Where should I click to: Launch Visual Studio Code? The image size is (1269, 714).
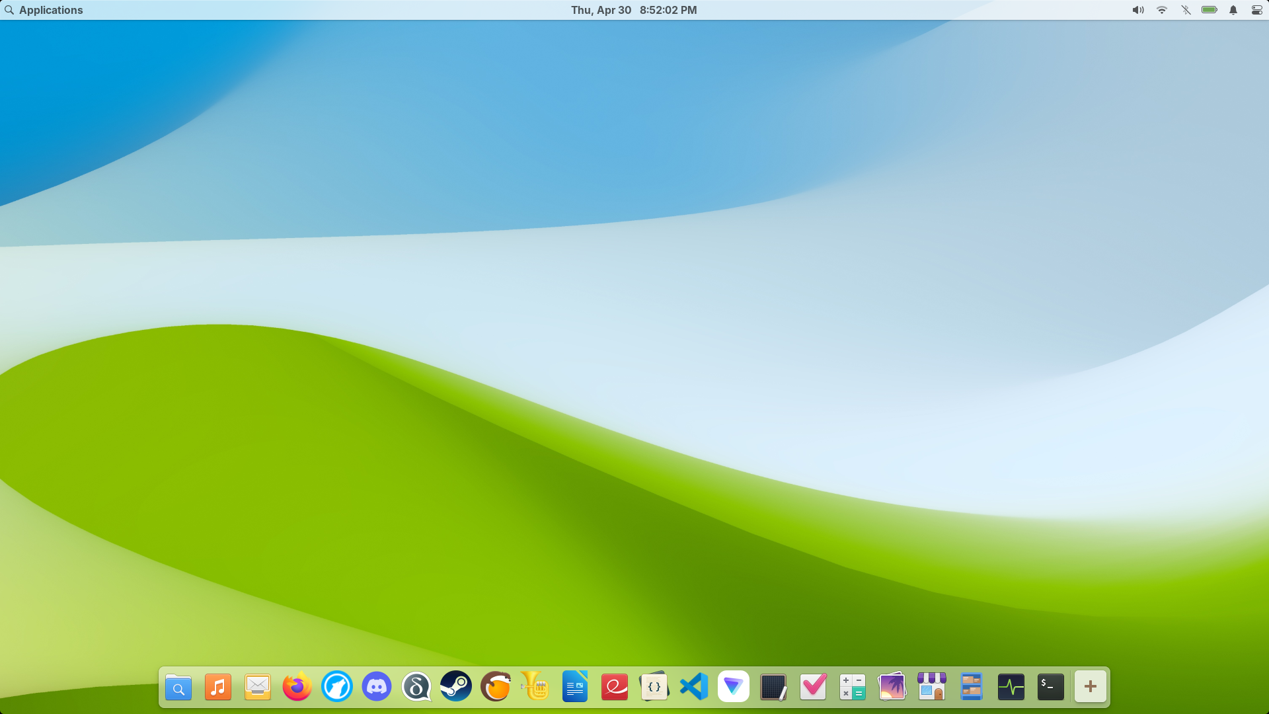694,687
